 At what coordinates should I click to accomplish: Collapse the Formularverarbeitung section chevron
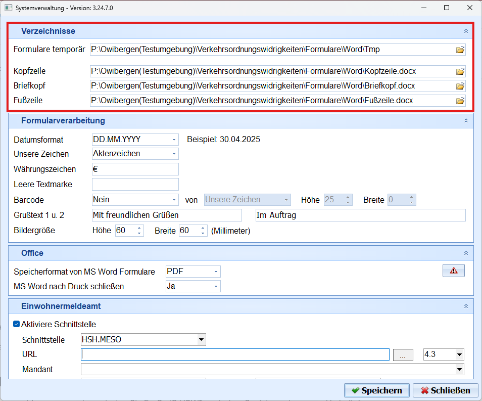coord(466,121)
